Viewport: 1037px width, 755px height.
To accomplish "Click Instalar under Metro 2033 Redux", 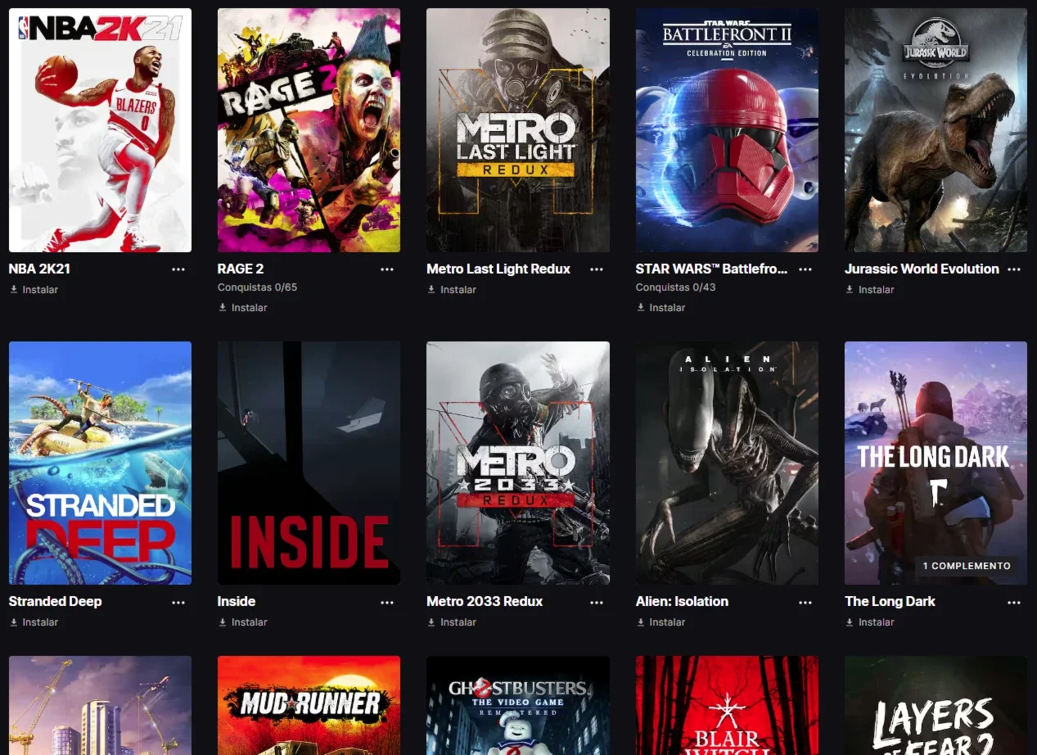I will coord(452,622).
